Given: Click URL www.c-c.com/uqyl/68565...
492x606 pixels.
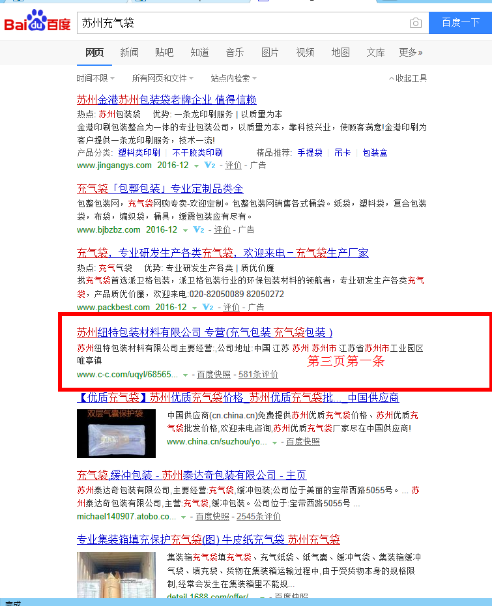Looking at the screenshot, I should pos(127,375).
